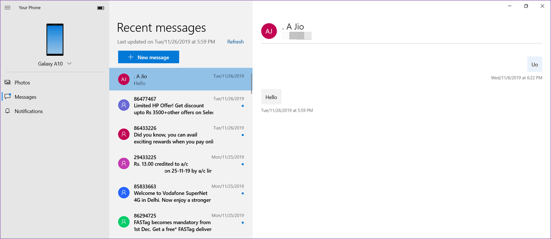Click the avatar for sender 29433225
Screen dimensions: 551x239
(124, 164)
